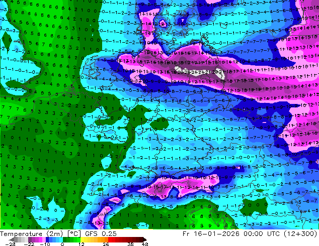Click the "-22" label on the color scale

click(x=29, y=244)
